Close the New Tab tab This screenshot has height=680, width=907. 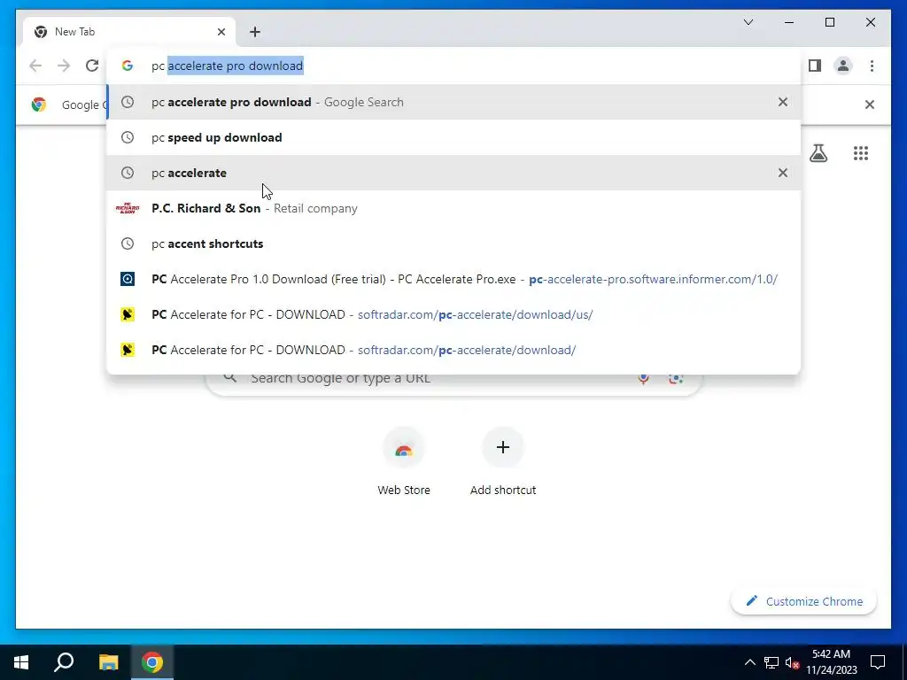click(221, 32)
